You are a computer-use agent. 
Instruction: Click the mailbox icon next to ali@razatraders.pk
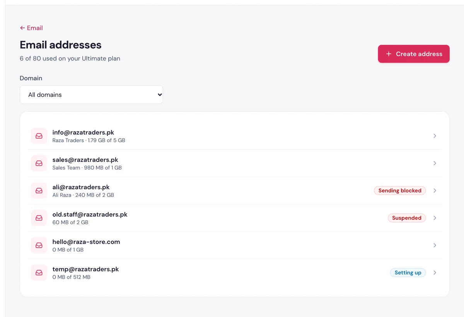(x=39, y=190)
